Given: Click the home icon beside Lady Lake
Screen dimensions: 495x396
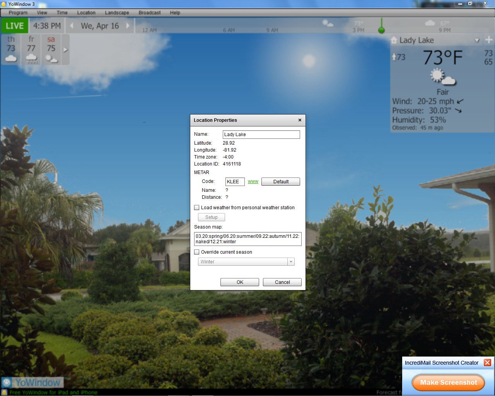Looking at the screenshot, I should (394, 40).
